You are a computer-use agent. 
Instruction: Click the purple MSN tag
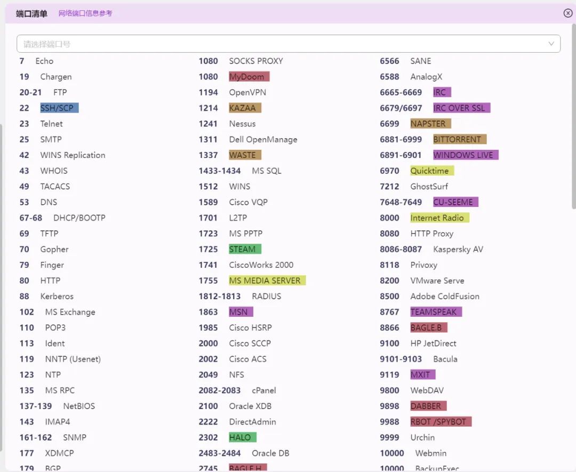241,312
